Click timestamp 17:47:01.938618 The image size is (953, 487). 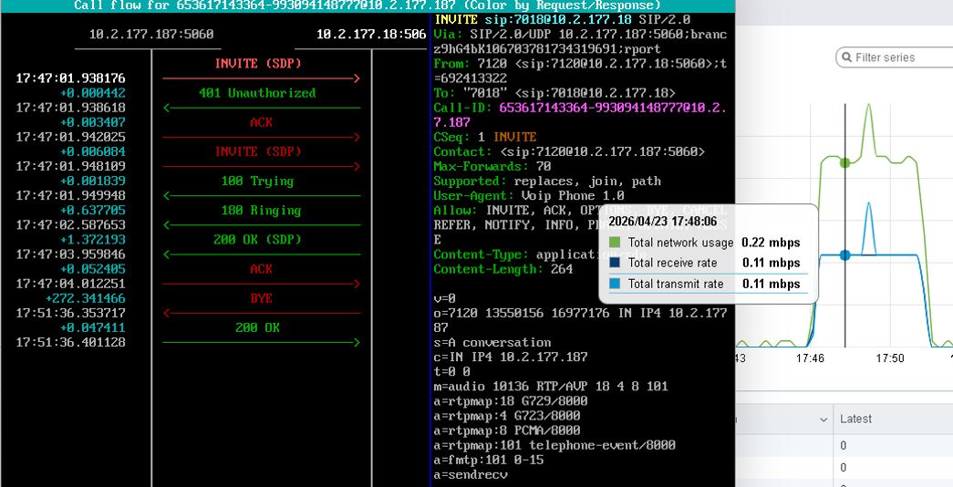(x=70, y=108)
